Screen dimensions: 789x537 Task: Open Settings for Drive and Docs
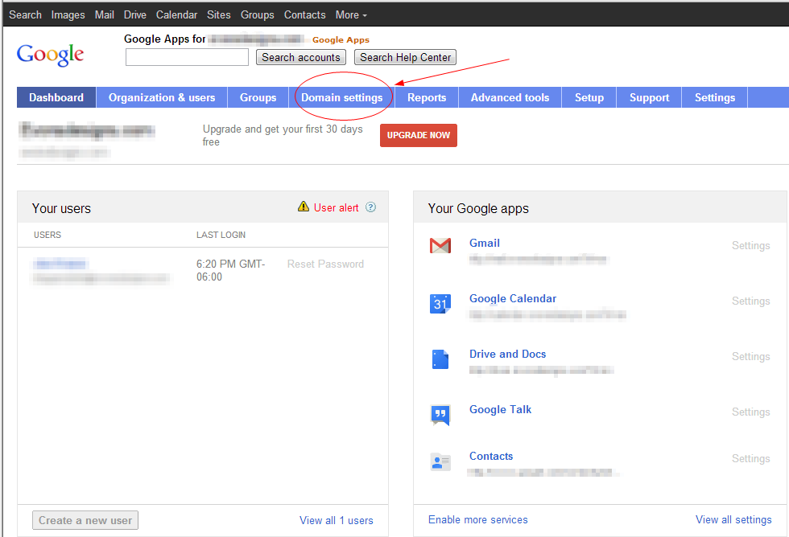pyautogui.click(x=750, y=356)
